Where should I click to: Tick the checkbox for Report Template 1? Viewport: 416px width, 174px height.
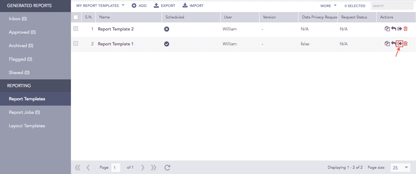(x=76, y=44)
